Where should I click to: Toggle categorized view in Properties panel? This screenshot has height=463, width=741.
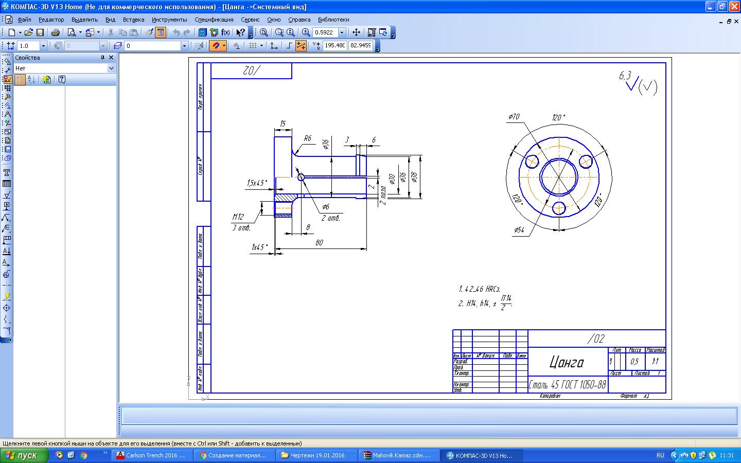point(20,80)
